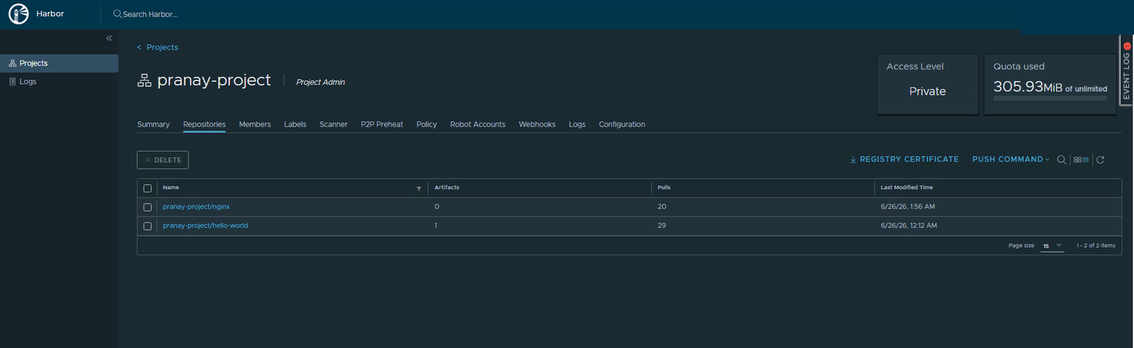Click the pulls value 29
Viewport: 1134px width, 348px height.
[x=661, y=226]
